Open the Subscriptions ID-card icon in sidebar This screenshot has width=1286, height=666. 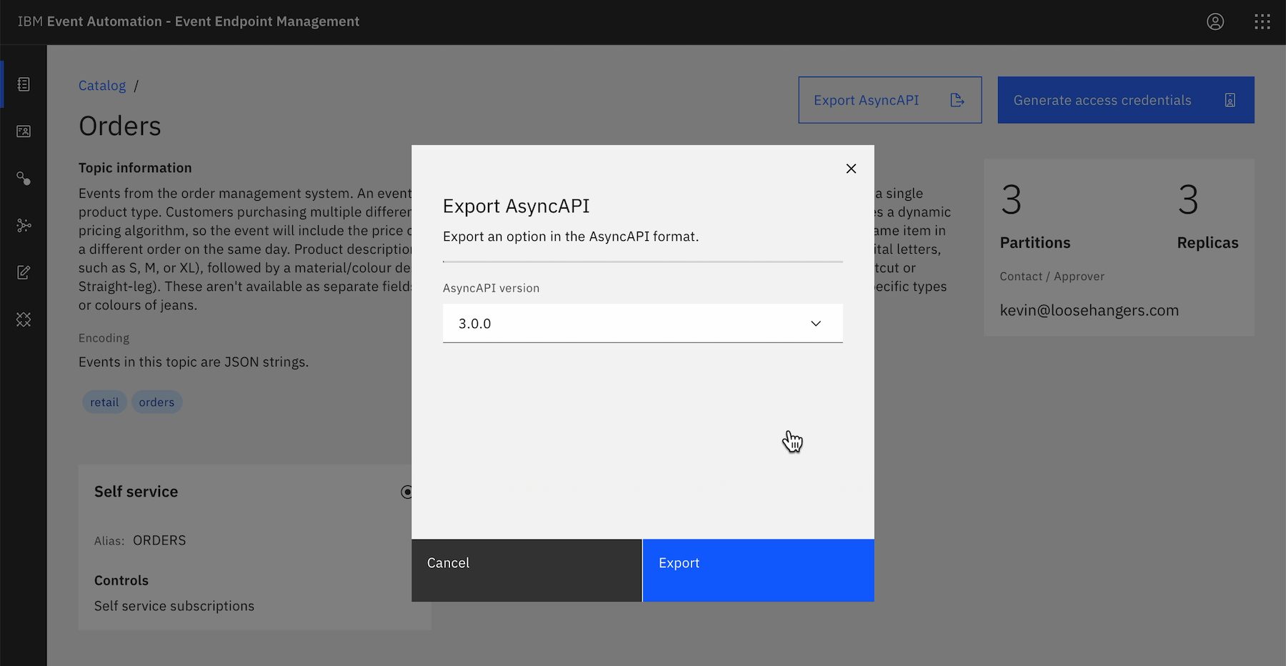click(24, 131)
